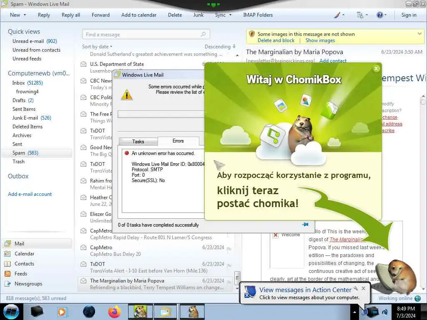
Task: Switch to Calendar view icon
Action: [x=8, y=254]
